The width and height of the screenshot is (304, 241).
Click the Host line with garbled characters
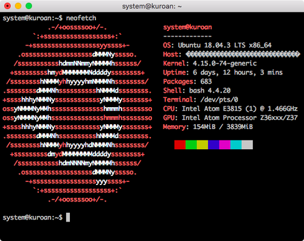pos(232,54)
